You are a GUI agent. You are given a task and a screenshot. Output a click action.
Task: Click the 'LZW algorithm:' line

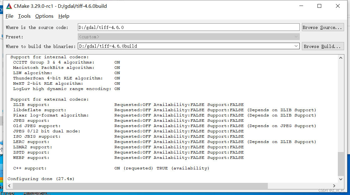67,73
